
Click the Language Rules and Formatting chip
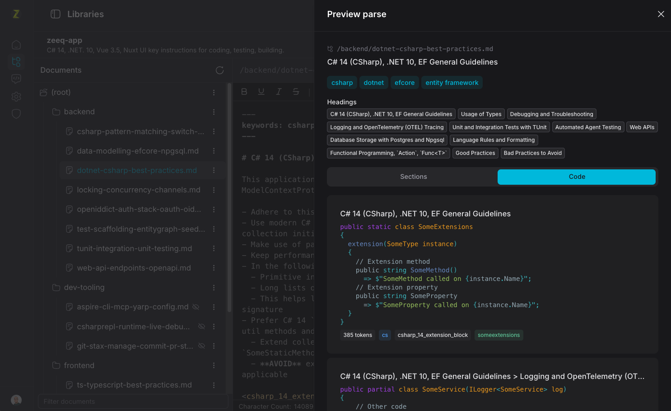tap(494, 140)
